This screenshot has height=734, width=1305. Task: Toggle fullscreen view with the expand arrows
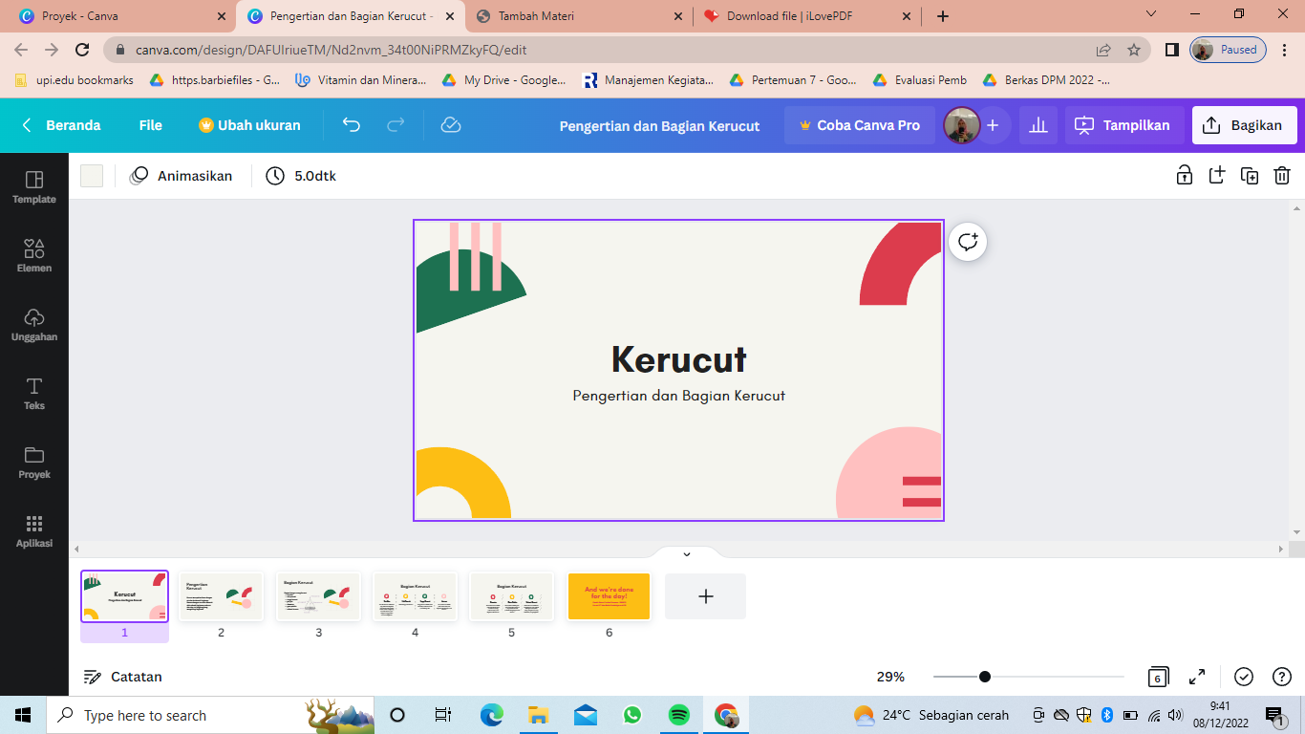click(x=1197, y=677)
